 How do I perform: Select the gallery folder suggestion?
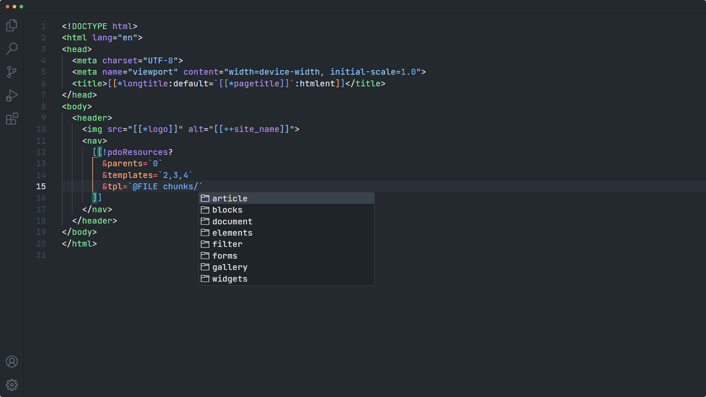click(x=230, y=267)
